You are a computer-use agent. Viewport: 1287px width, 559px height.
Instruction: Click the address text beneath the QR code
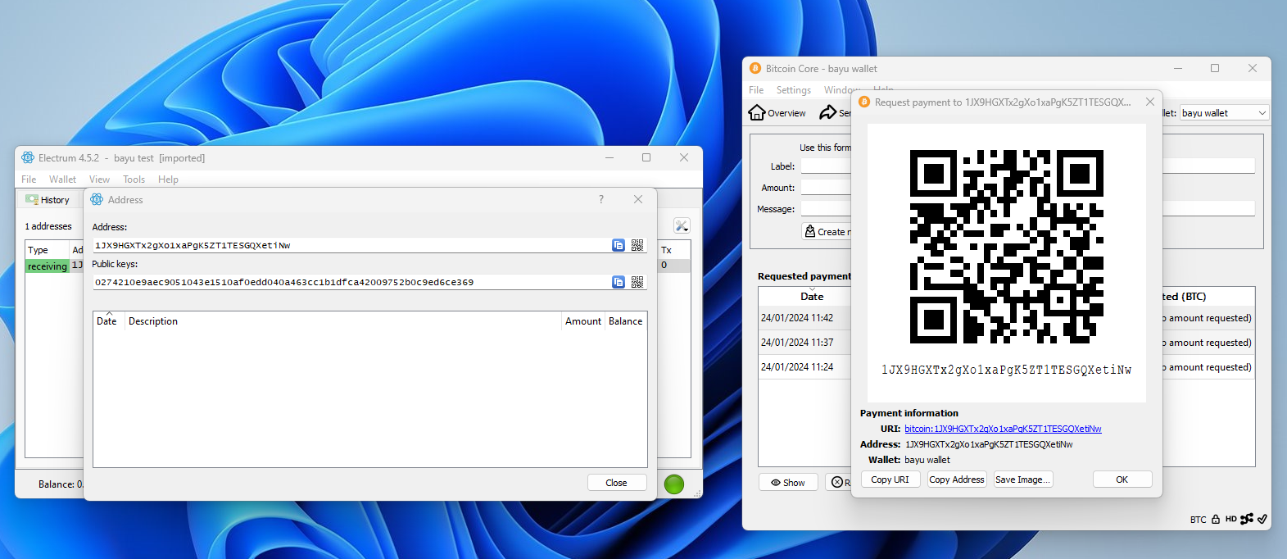1006,370
